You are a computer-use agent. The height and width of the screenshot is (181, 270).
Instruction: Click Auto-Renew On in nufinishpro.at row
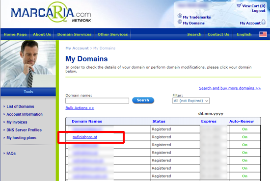tap(244, 137)
